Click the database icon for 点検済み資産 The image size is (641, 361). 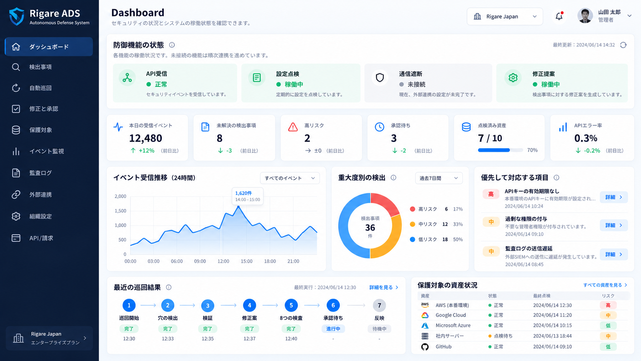point(466,127)
